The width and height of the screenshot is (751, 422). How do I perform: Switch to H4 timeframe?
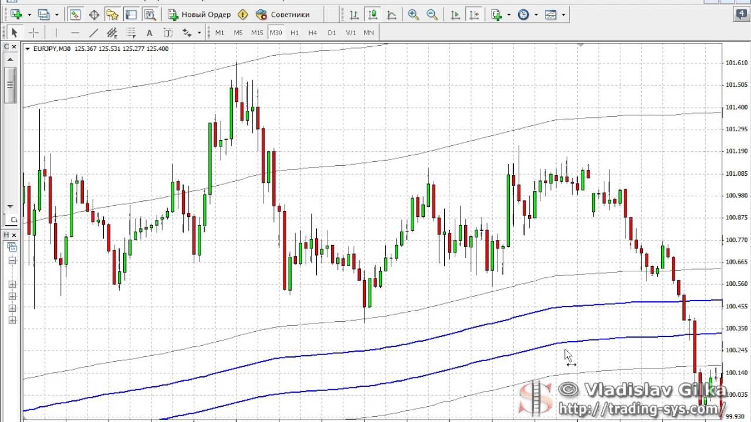tap(313, 33)
